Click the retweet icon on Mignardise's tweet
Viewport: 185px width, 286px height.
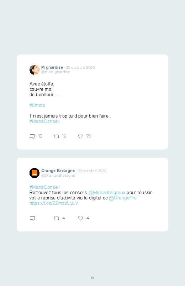[56, 136]
